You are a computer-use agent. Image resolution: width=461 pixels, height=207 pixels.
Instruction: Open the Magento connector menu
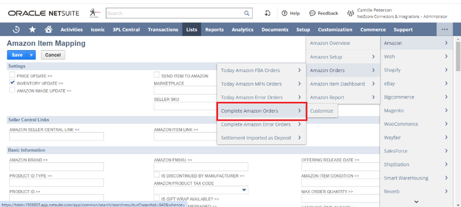click(x=416, y=111)
